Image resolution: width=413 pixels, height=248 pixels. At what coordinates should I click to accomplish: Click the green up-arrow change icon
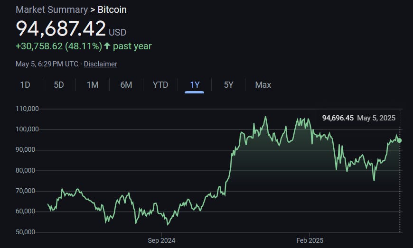click(107, 46)
